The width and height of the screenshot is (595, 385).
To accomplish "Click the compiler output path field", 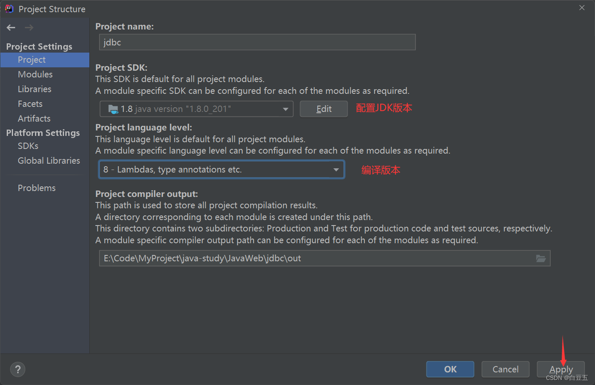I will tap(325, 258).
